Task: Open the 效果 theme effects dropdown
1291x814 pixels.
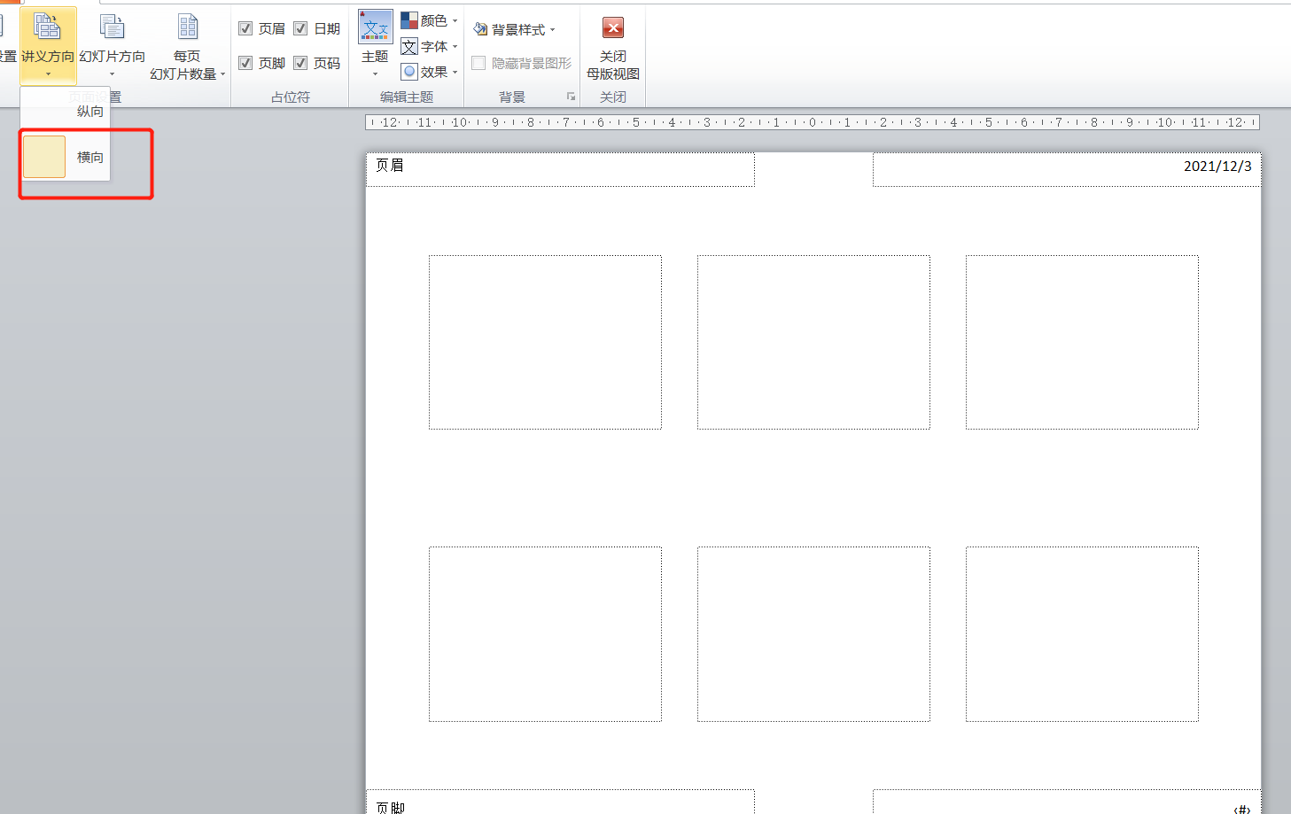Action: (x=430, y=72)
